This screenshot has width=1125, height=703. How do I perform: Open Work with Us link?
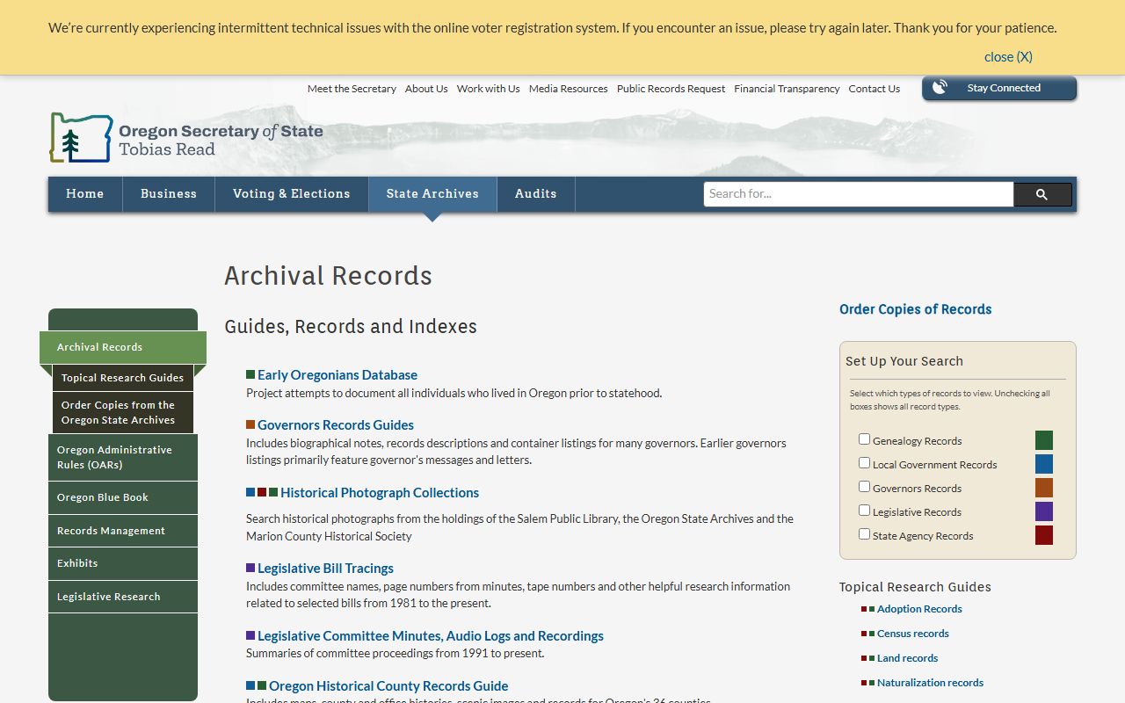[489, 89]
